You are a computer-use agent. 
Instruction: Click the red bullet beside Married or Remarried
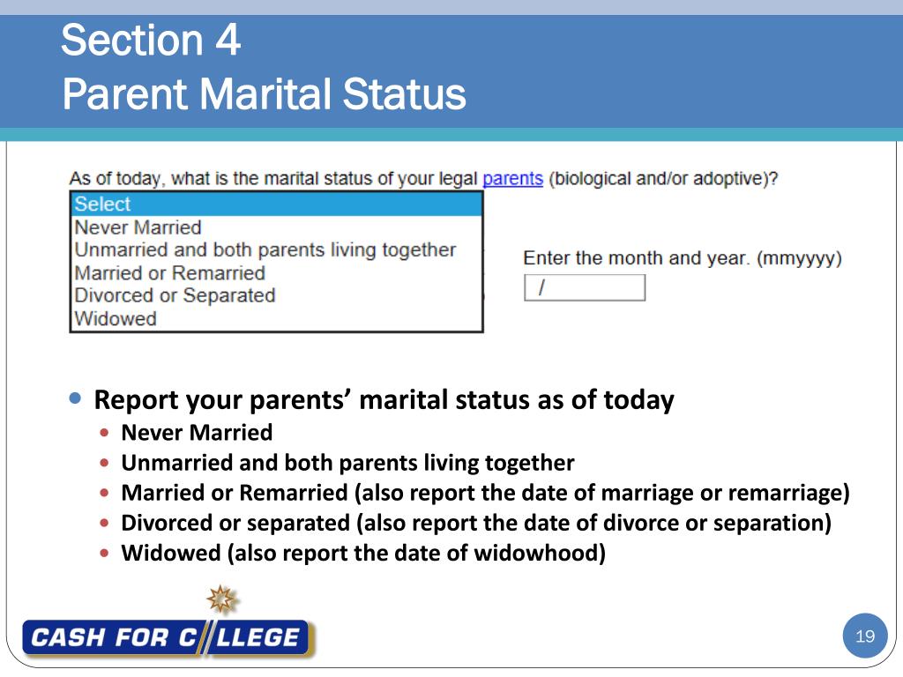click(x=104, y=493)
